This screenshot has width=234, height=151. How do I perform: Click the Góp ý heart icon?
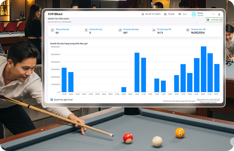180,14
